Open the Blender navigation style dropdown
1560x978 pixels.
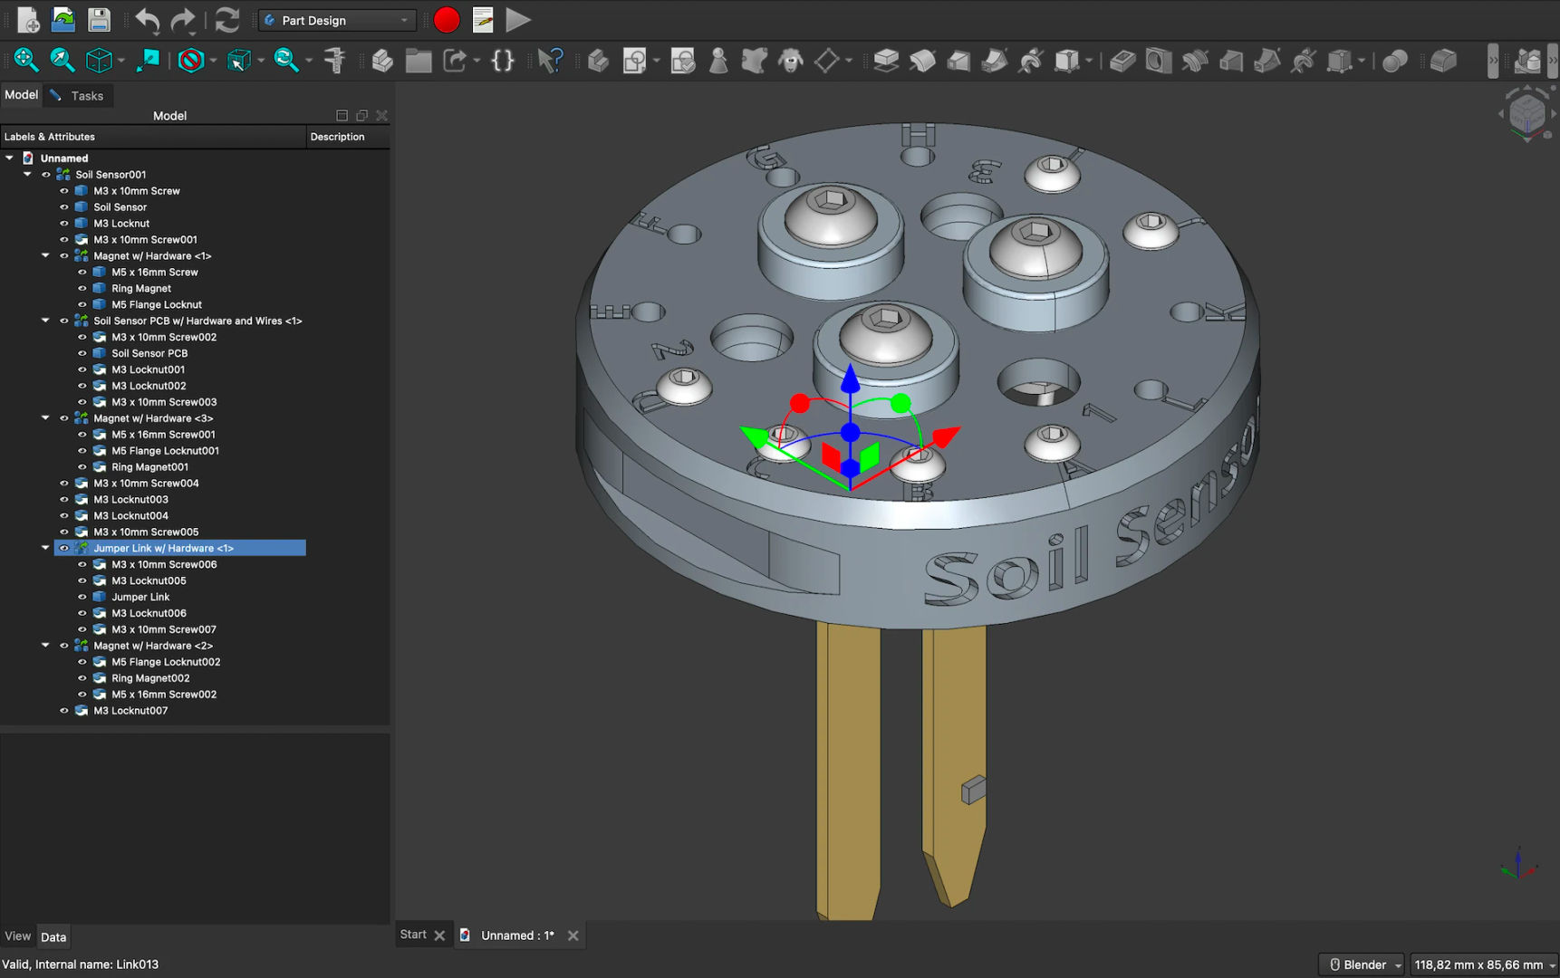(x=1361, y=964)
